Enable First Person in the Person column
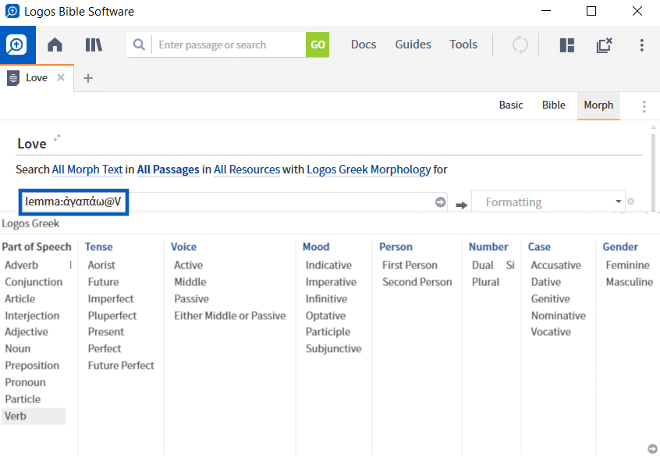 click(x=409, y=265)
